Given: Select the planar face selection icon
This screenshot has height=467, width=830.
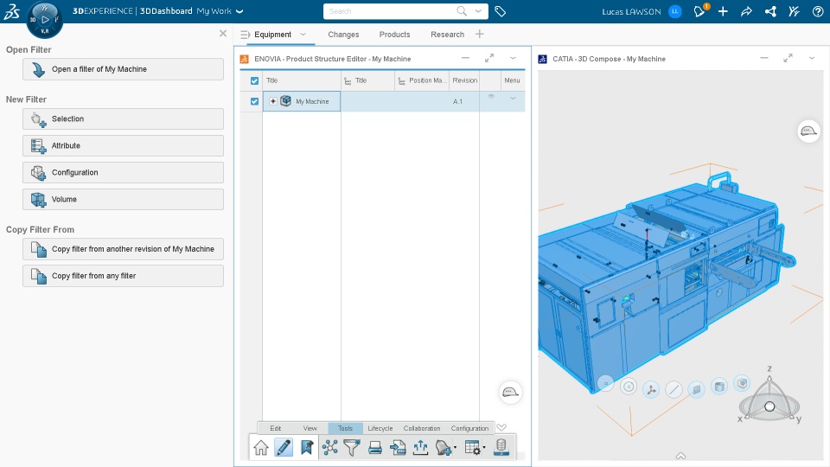Looking at the screenshot, I should (697, 390).
